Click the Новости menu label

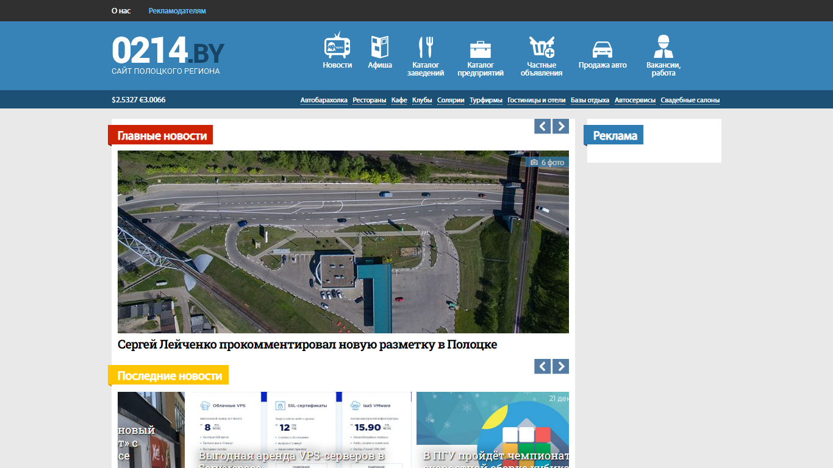pos(337,65)
